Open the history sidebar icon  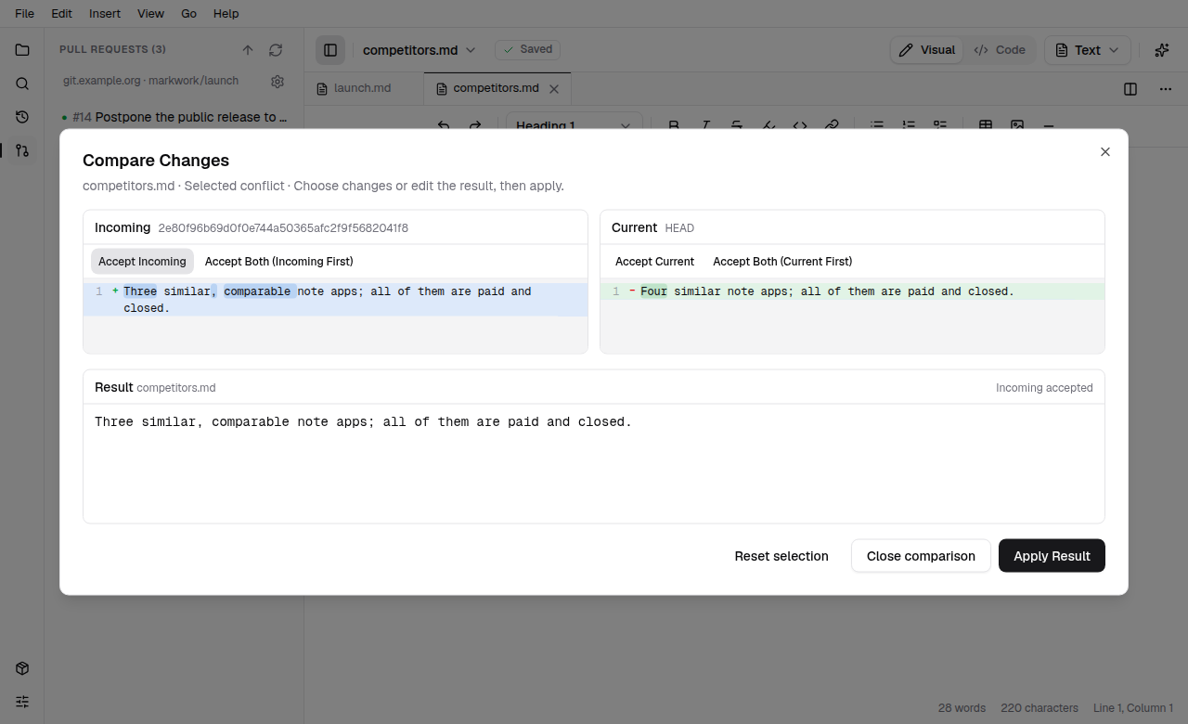(x=22, y=117)
